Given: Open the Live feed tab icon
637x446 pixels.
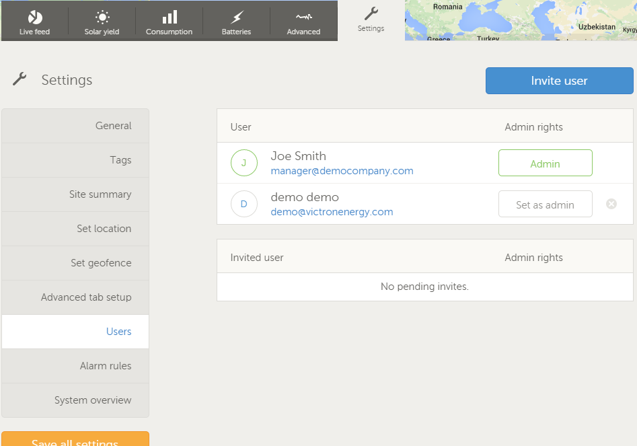Looking at the screenshot, I should 34,17.
